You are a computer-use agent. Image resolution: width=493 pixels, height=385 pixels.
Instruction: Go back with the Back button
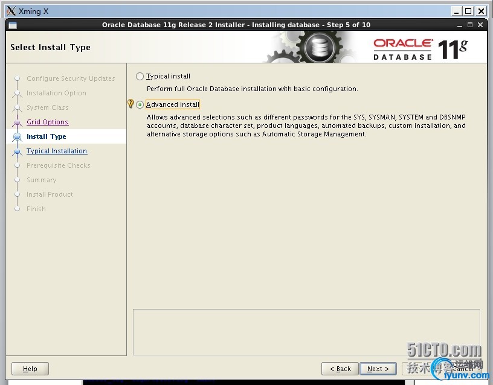340,369
